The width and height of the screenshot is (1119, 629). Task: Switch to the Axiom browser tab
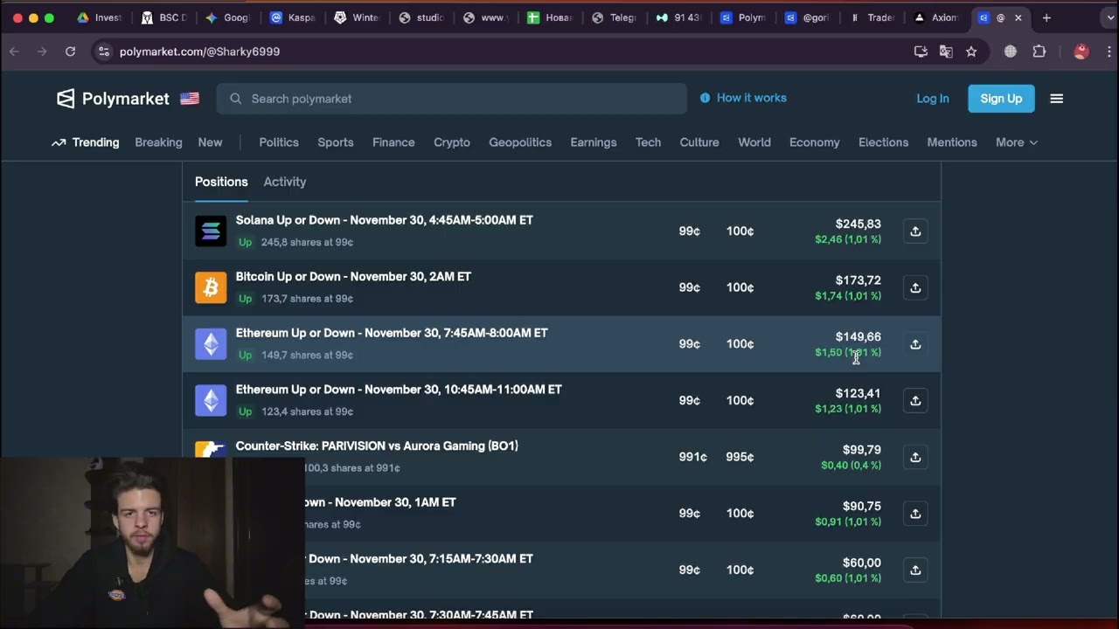point(935,17)
